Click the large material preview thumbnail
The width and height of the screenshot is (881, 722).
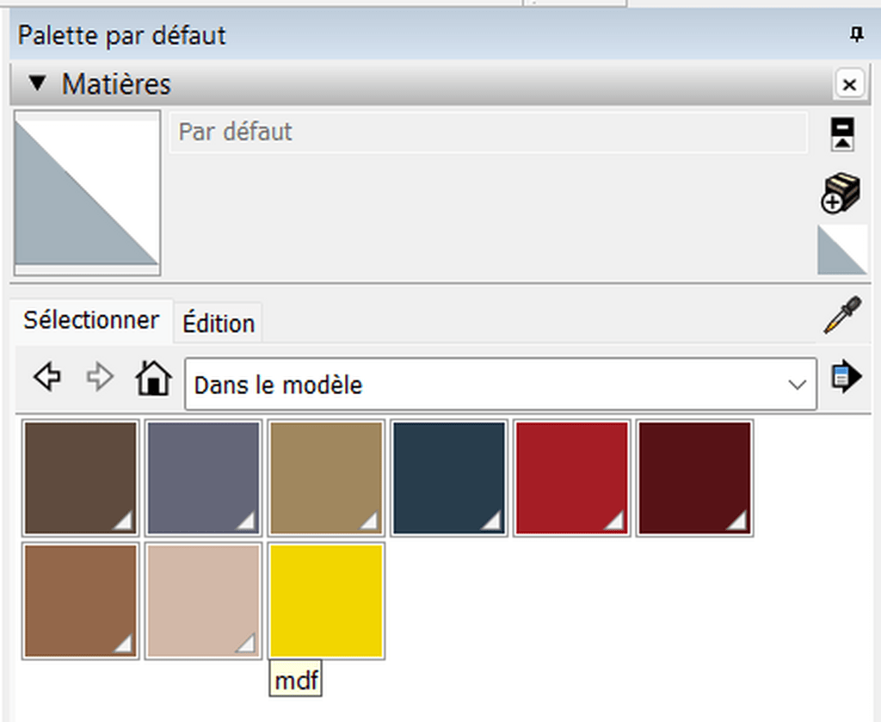coord(87,191)
